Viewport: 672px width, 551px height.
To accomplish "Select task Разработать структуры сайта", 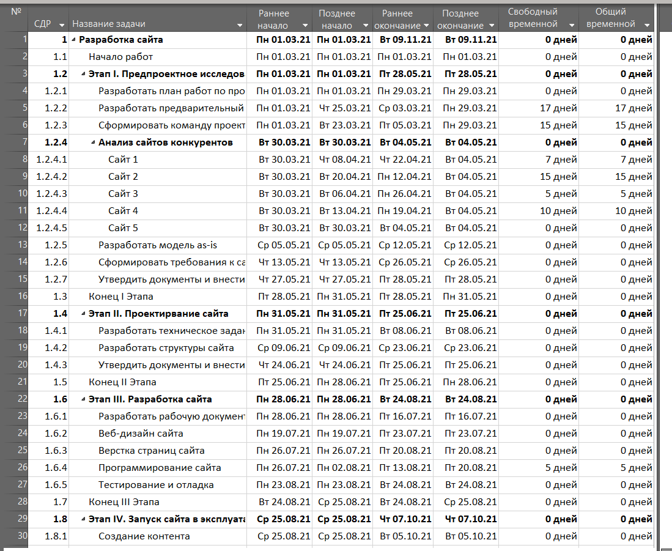I will coord(166,348).
